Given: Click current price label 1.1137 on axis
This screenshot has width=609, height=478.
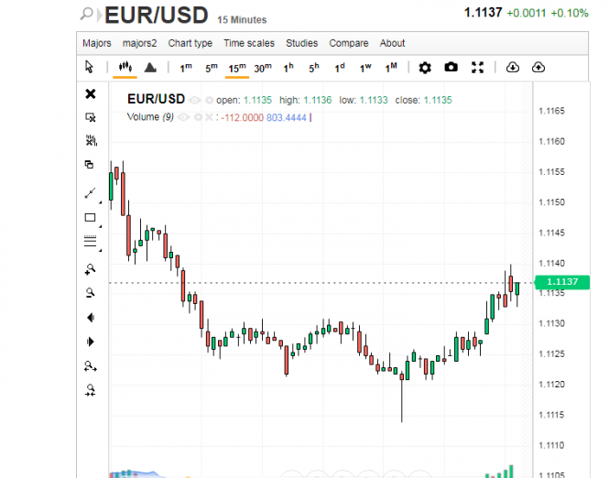Looking at the screenshot, I should (562, 282).
